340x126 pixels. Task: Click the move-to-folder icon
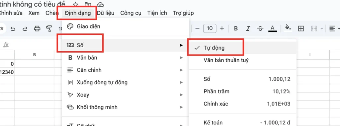click(88, 4)
